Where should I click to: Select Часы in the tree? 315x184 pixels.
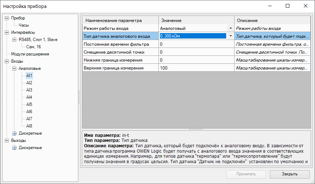pos(24,25)
